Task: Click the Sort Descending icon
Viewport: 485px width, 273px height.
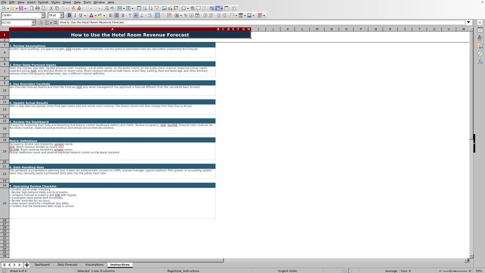Action: click(150, 8)
